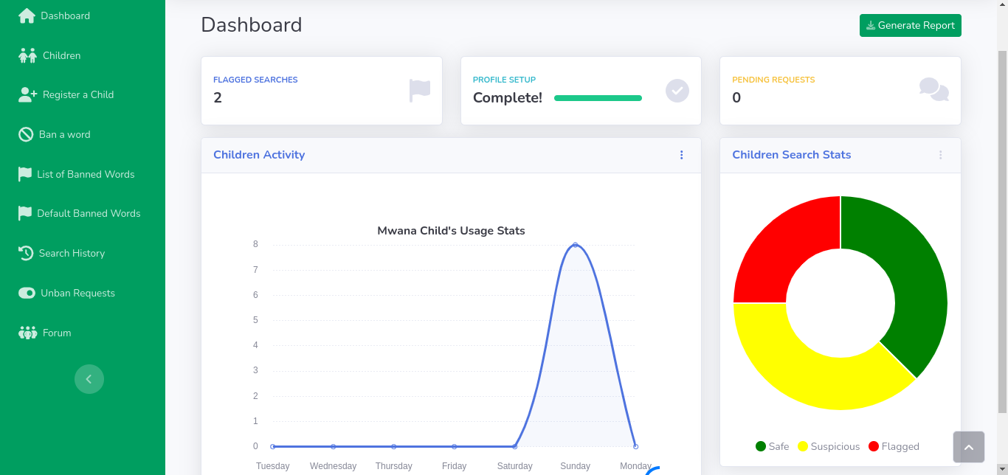Click the Unban Requests toggle icon
Viewport: 1008px width, 475px height.
tap(27, 293)
